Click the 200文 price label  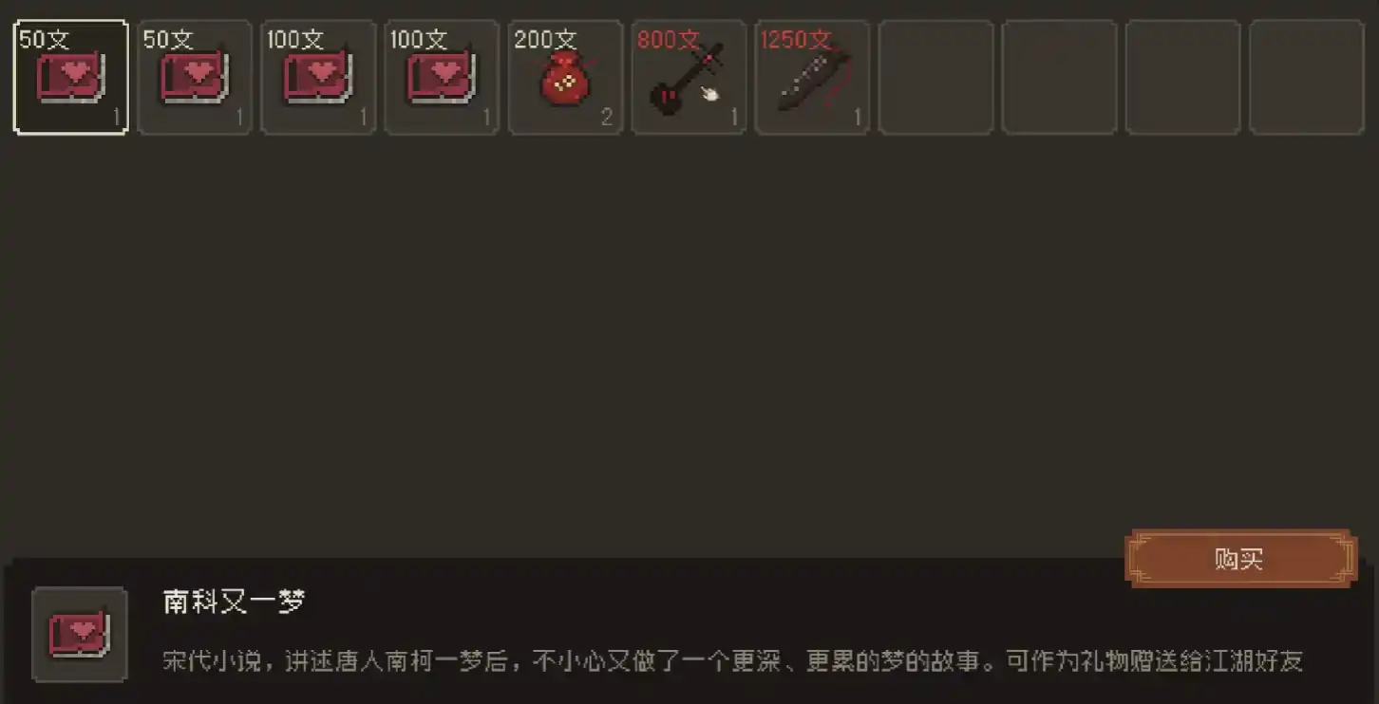[545, 40]
